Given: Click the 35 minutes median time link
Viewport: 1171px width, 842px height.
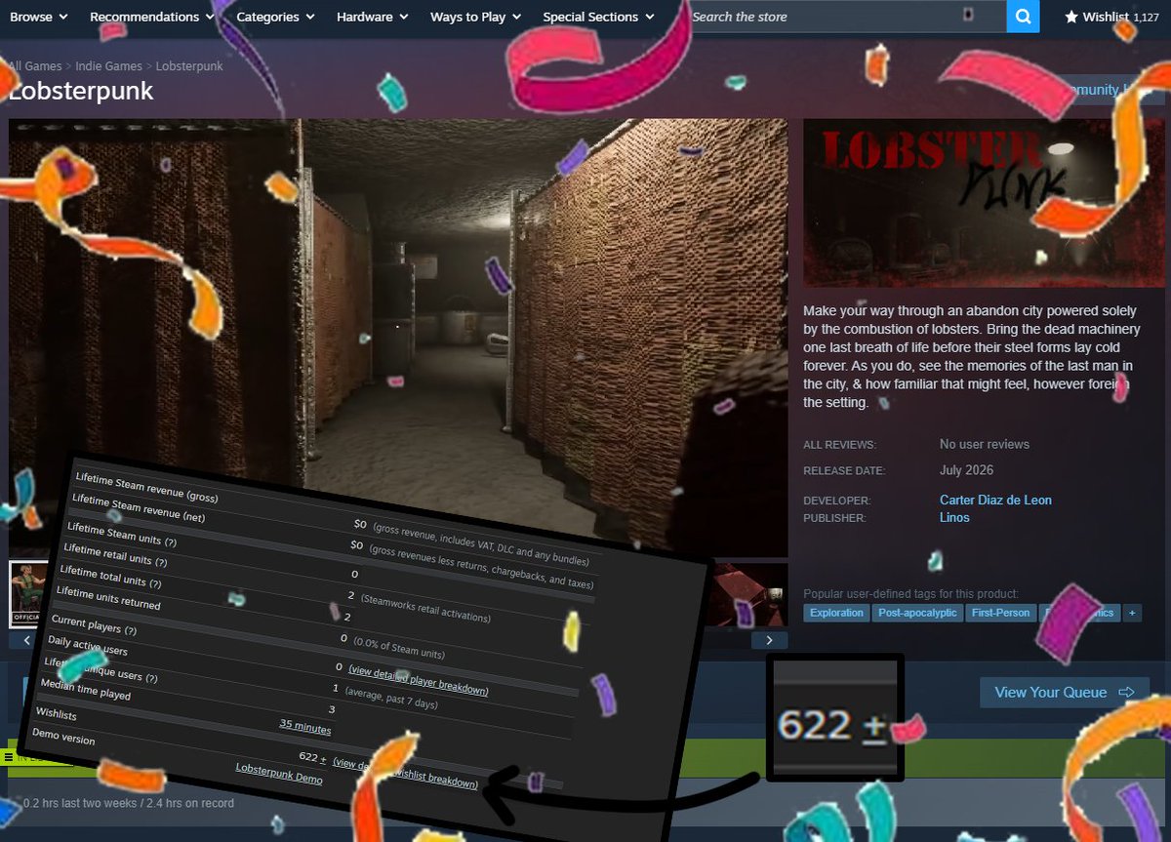Looking at the screenshot, I should 305,727.
